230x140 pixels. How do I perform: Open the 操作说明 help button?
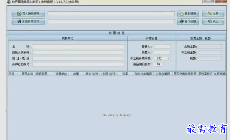tap(188, 22)
